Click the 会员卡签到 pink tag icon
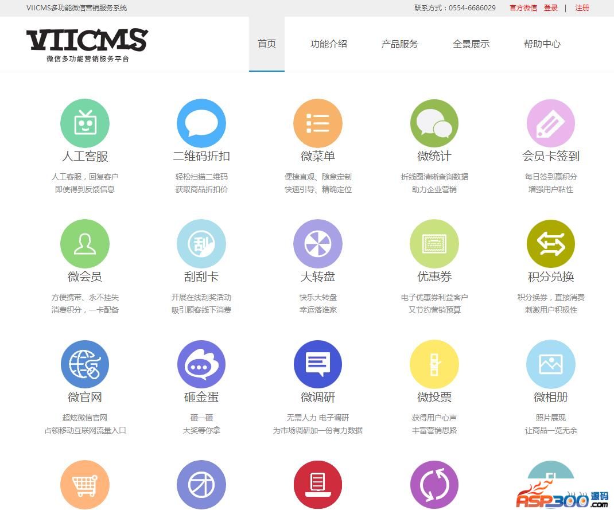 [550, 123]
